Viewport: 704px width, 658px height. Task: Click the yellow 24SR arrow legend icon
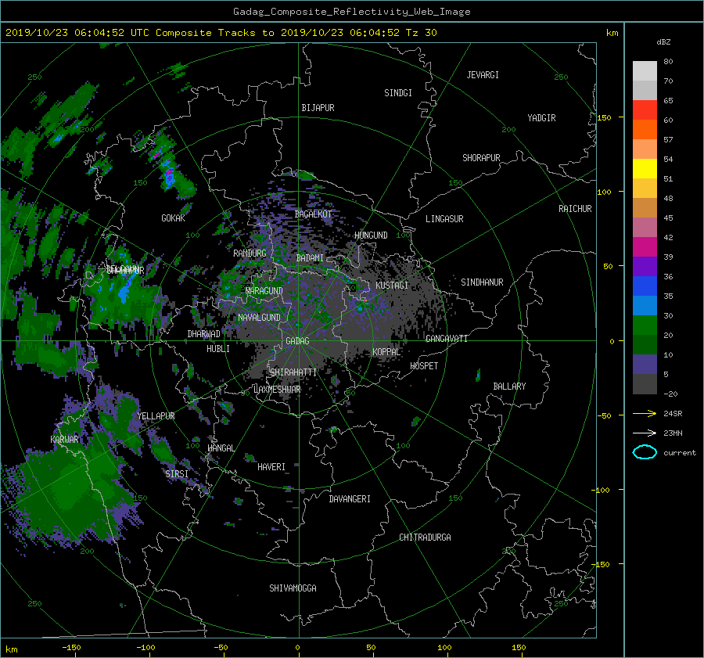click(645, 413)
